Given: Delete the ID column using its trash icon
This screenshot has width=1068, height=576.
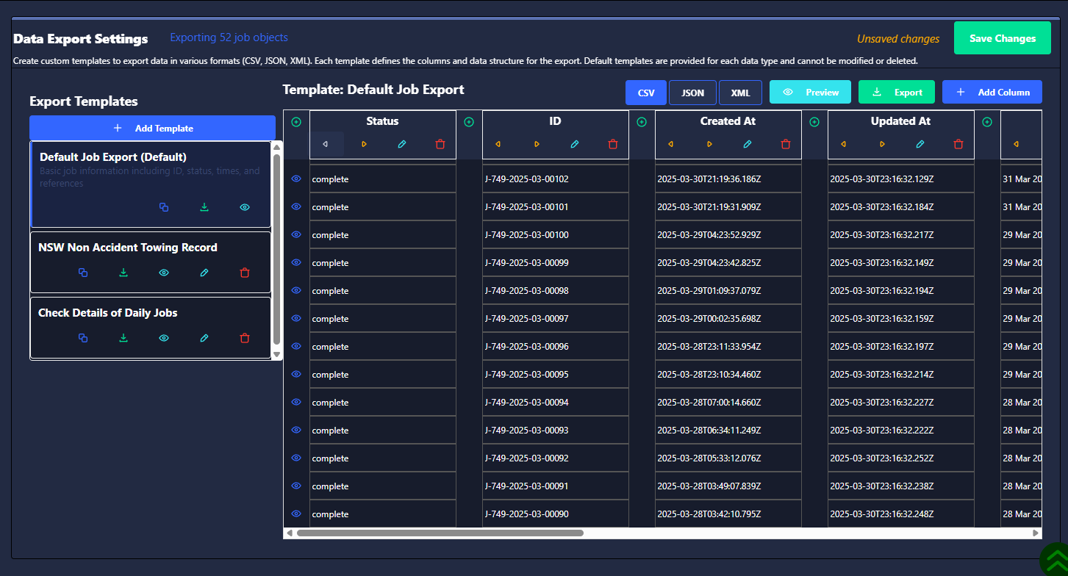Looking at the screenshot, I should tap(613, 144).
